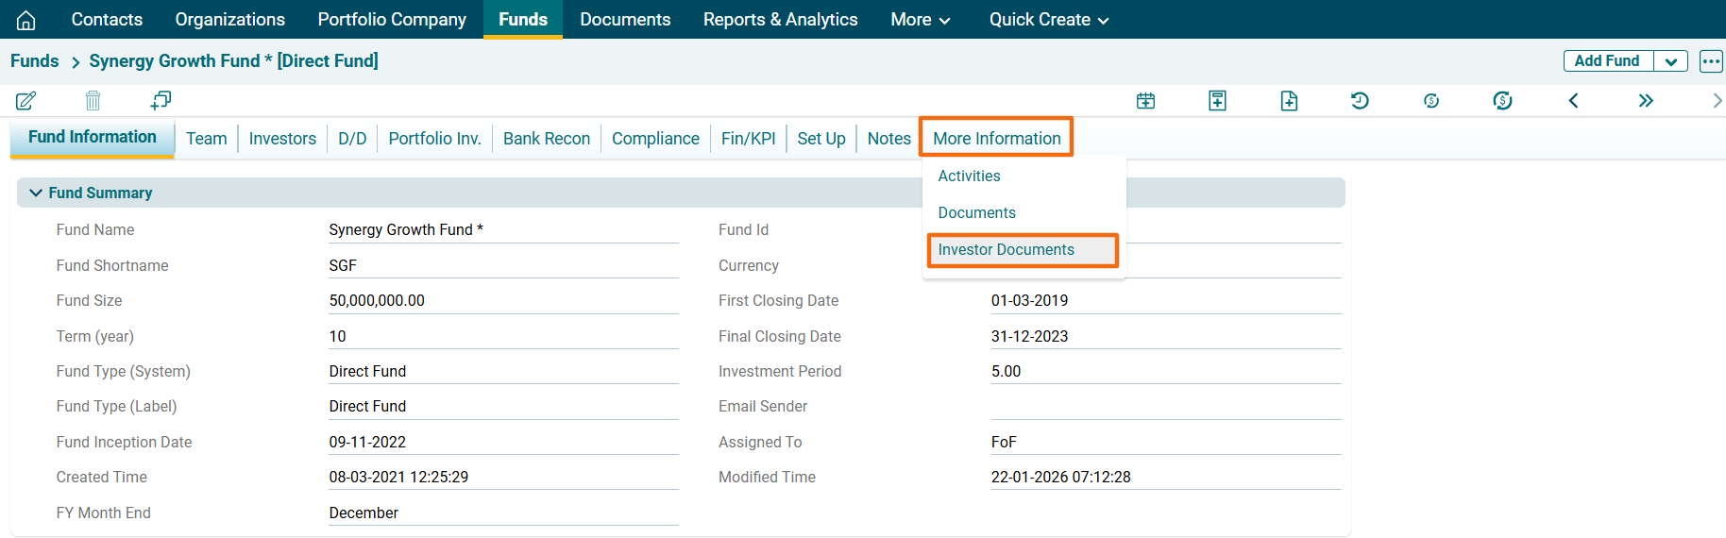
Task: Go to previous record with left arrow
Action: click(1573, 101)
